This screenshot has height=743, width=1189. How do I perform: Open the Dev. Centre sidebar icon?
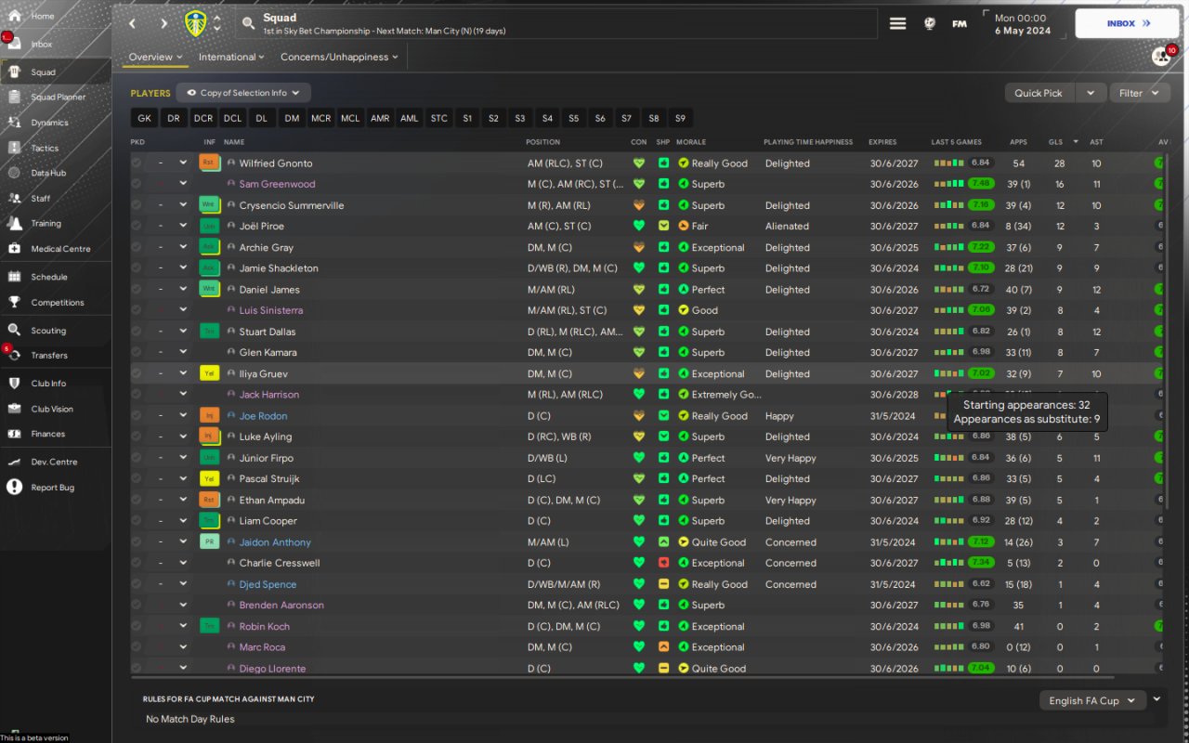point(15,462)
